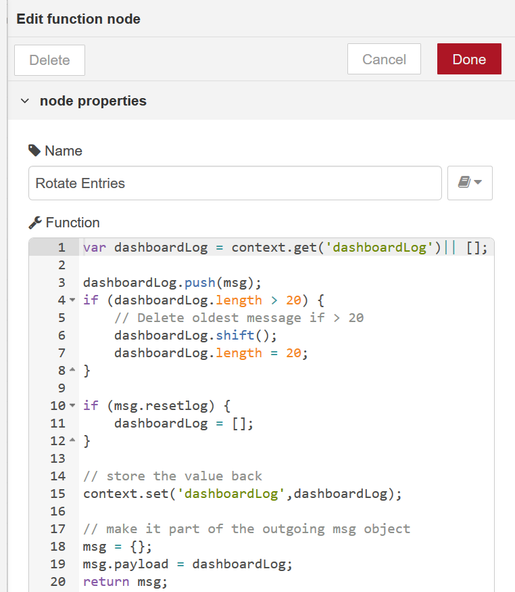Place cursor in msg.resetlog condition
Viewport: 515px width, 592px height.
point(161,406)
